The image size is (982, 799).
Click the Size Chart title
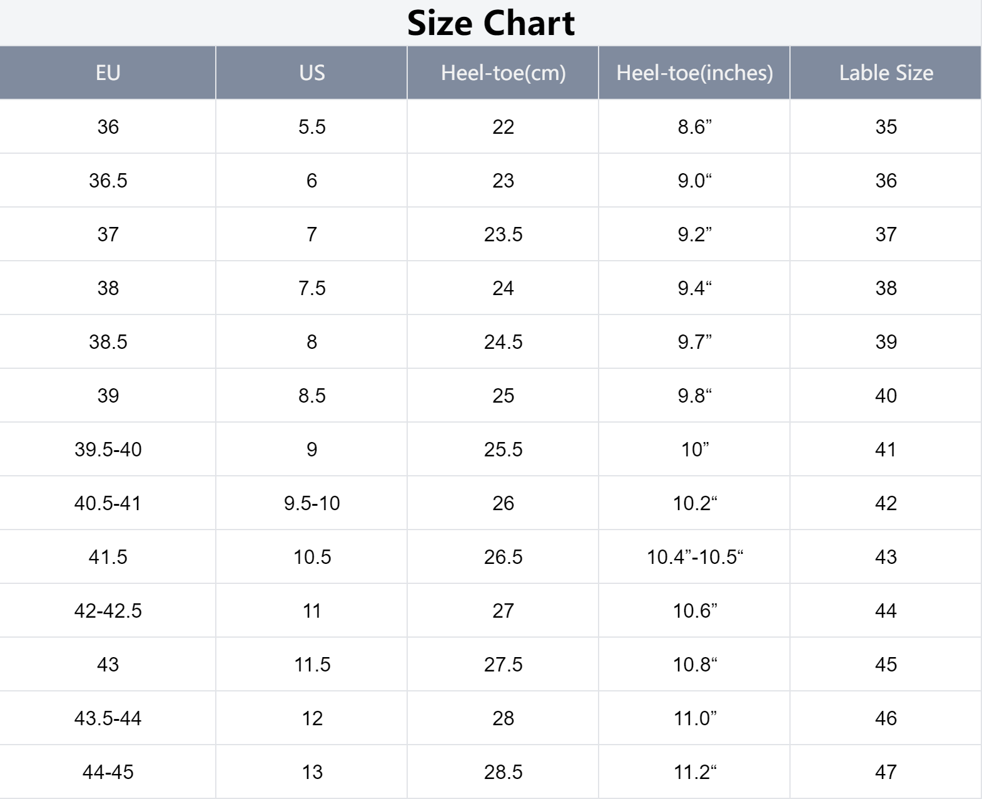491,23
